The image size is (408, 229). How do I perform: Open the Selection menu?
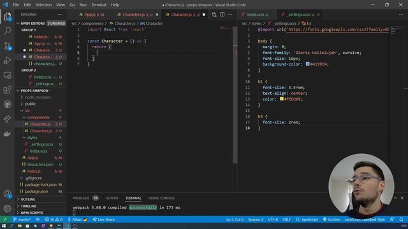point(43,4)
